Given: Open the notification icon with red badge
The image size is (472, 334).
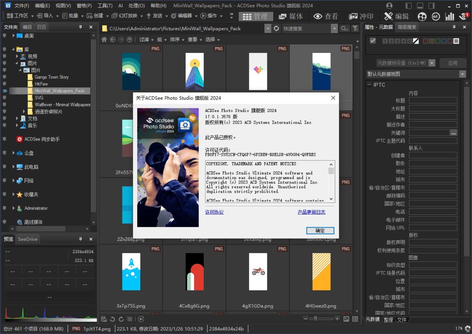Looking at the screenshot, I should [464, 16].
